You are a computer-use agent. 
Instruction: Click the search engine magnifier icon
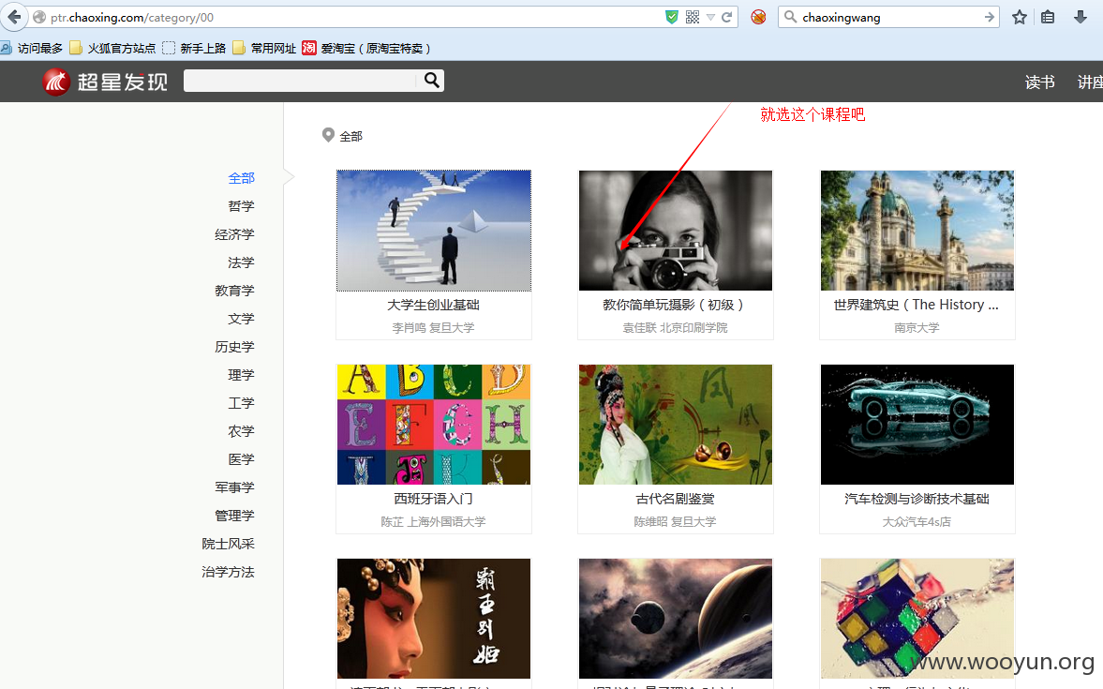click(791, 17)
